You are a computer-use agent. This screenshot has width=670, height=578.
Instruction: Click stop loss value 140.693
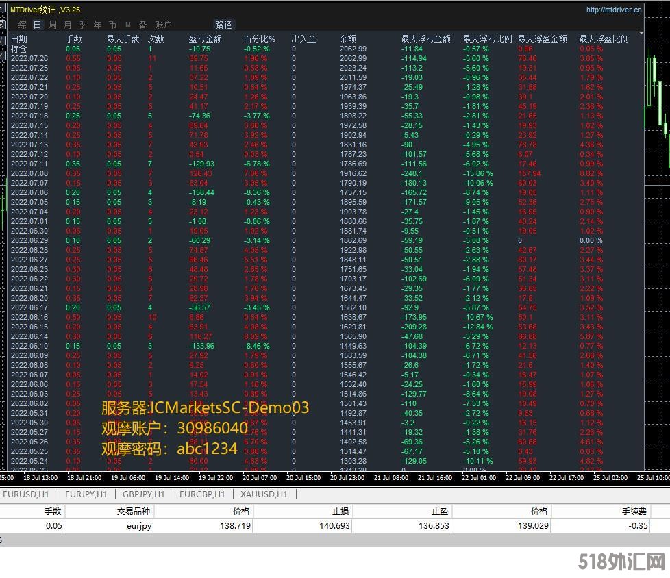(334, 526)
